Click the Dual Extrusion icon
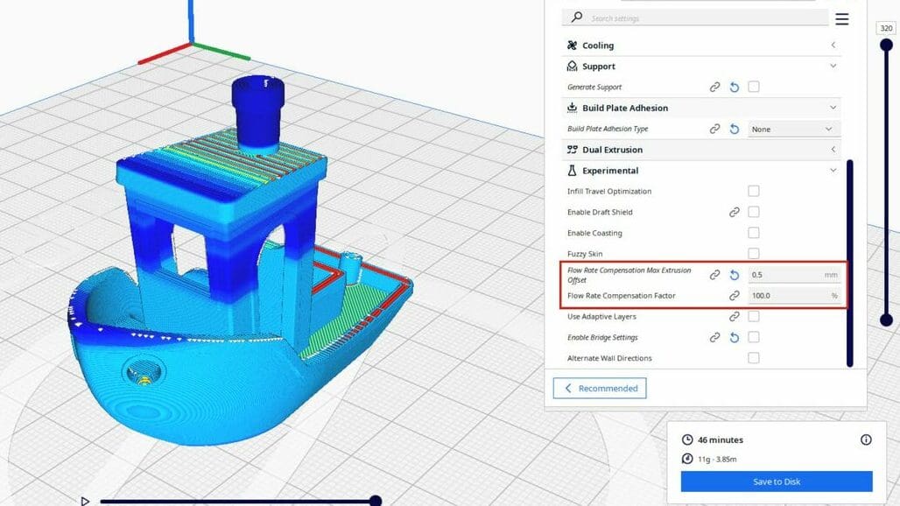 point(572,150)
